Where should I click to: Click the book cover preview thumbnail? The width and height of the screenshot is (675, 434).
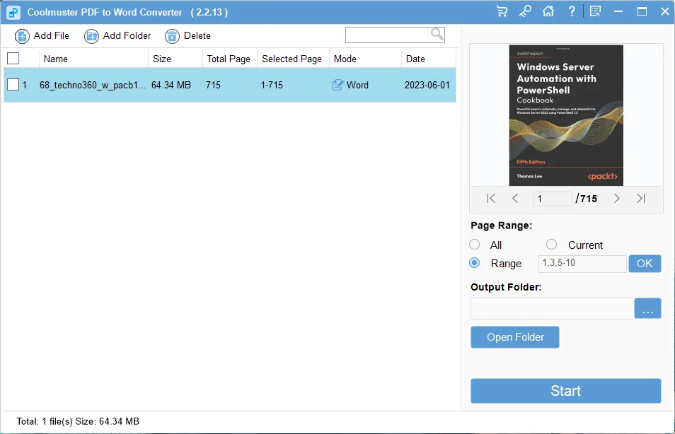(565, 114)
